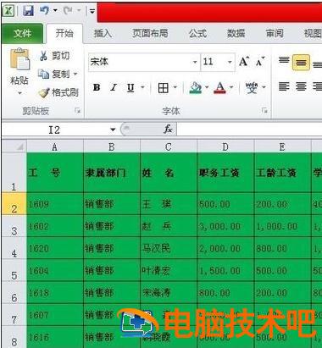Viewport: 322px width, 348px height.
Task: Click the green 文件 button
Action: [x=22, y=34]
